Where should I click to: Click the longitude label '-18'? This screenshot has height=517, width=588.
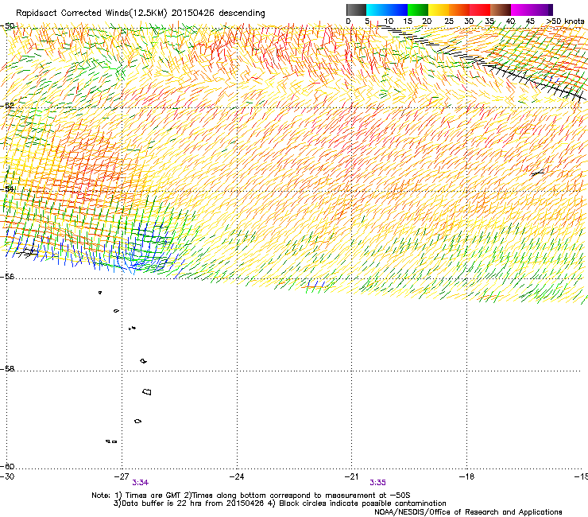click(466, 476)
